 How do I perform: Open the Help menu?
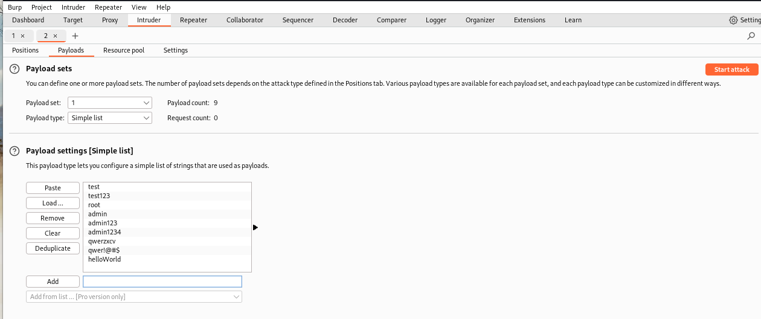163,7
